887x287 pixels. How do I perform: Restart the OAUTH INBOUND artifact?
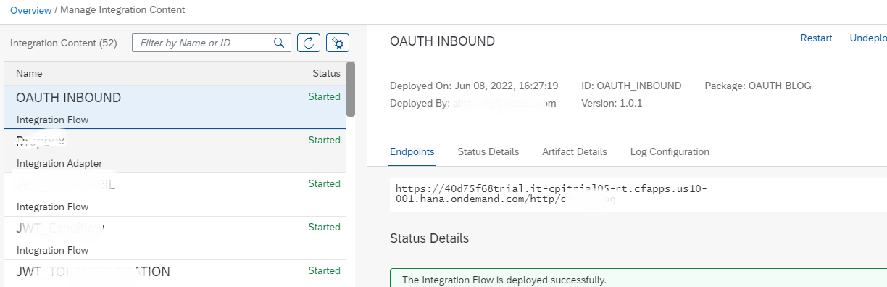(816, 38)
